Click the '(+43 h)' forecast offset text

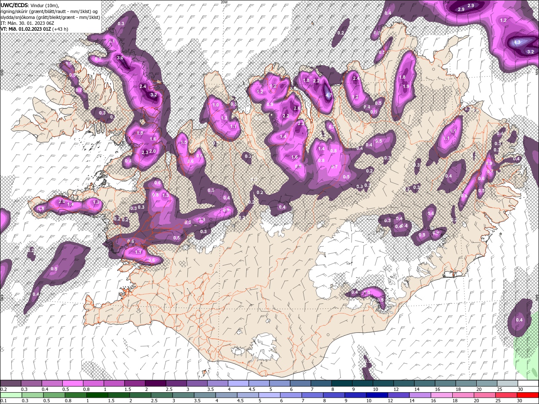click(x=60, y=29)
